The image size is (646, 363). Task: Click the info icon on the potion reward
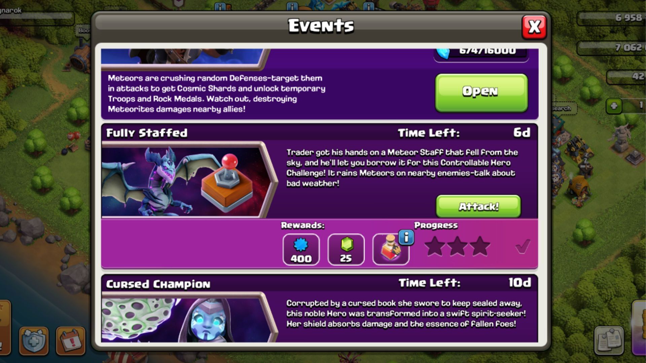[x=406, y=237]
